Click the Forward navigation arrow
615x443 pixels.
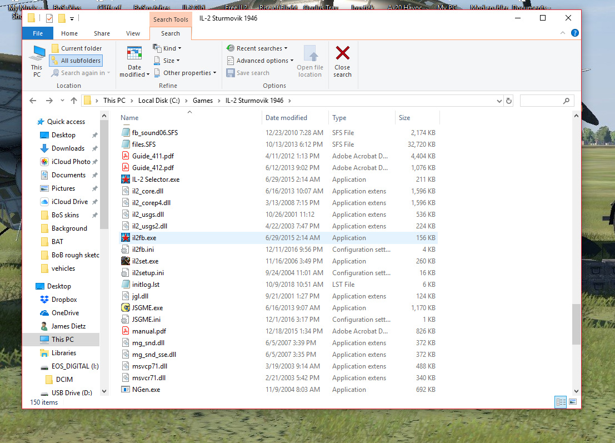pyautogui.click(x=49, y=101)
